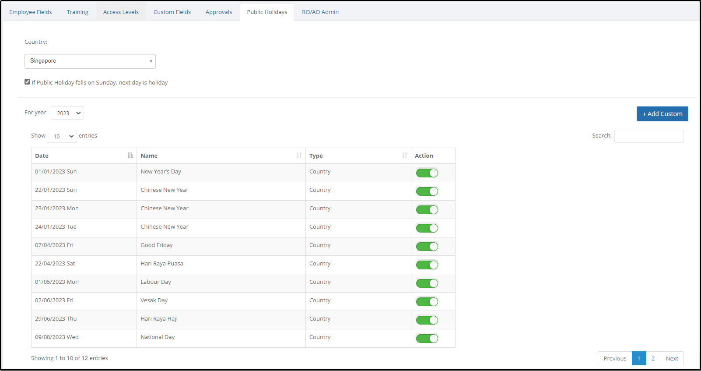
Task: Toggle Chinese New Year 22/01/2023 switch
Action: pyautogui.click(x=427, y=191)
